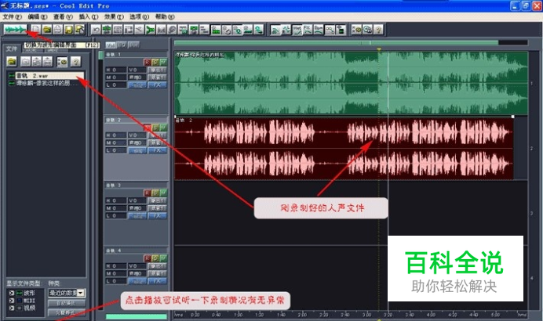Click the toolbar icon right of Save
The image size is (543, 321).
pos(80,30)
